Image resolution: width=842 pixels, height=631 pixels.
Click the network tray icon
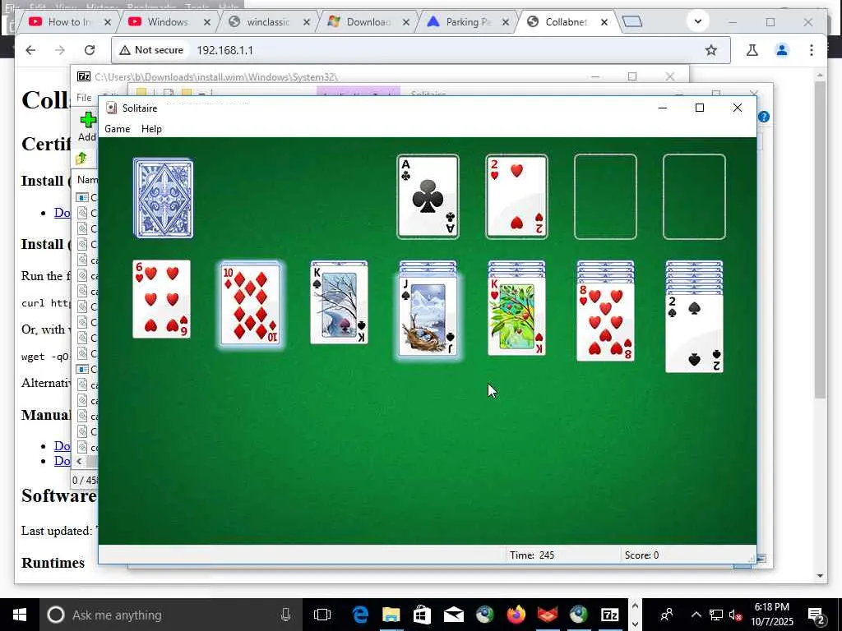click(716, 615)
